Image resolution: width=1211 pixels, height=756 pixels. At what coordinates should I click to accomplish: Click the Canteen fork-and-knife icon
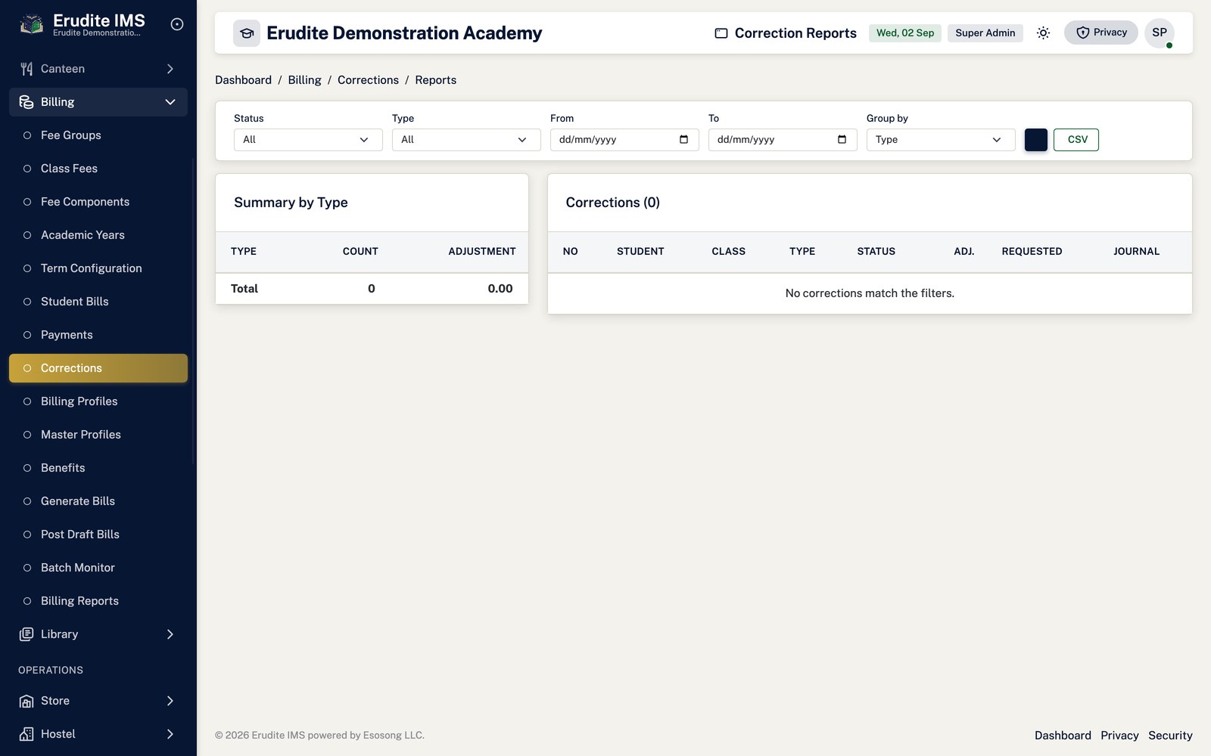coord(26,69)
